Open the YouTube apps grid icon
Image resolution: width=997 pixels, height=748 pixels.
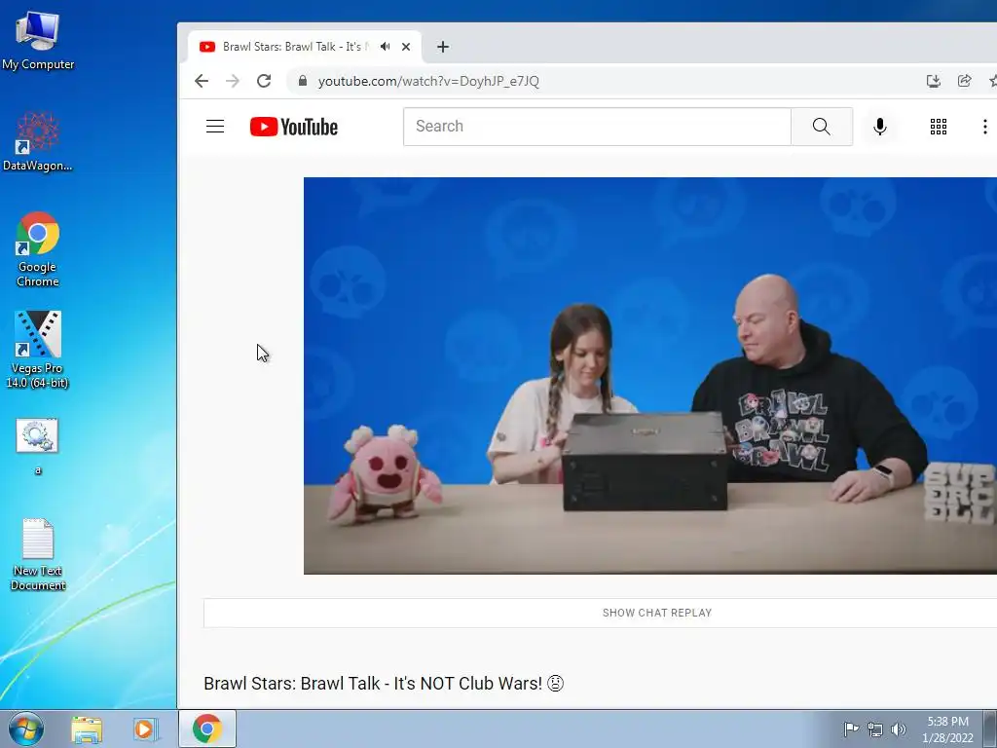(938, 127)
